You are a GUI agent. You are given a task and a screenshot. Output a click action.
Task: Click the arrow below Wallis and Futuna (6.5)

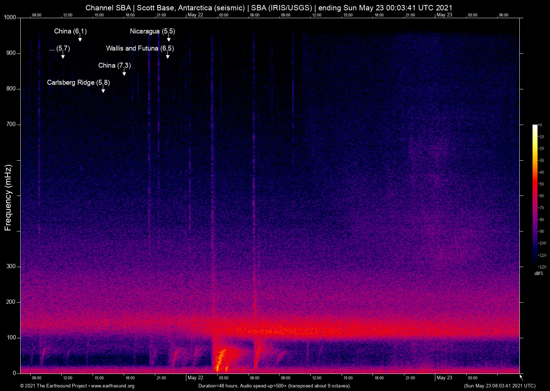pos(167,55)
